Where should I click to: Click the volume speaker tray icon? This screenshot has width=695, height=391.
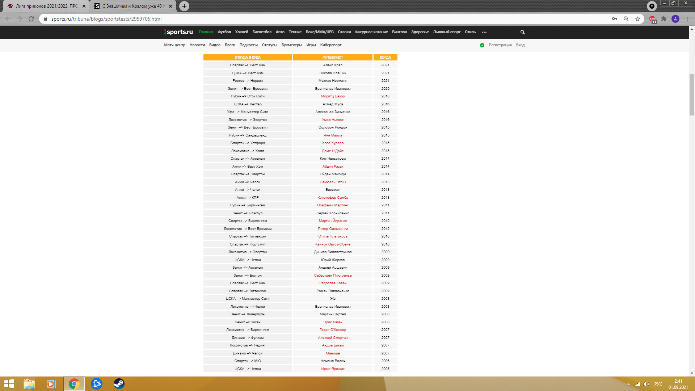pos(646,384)
